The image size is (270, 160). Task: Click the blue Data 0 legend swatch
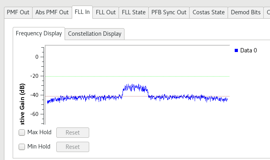(x=236, y=50)
